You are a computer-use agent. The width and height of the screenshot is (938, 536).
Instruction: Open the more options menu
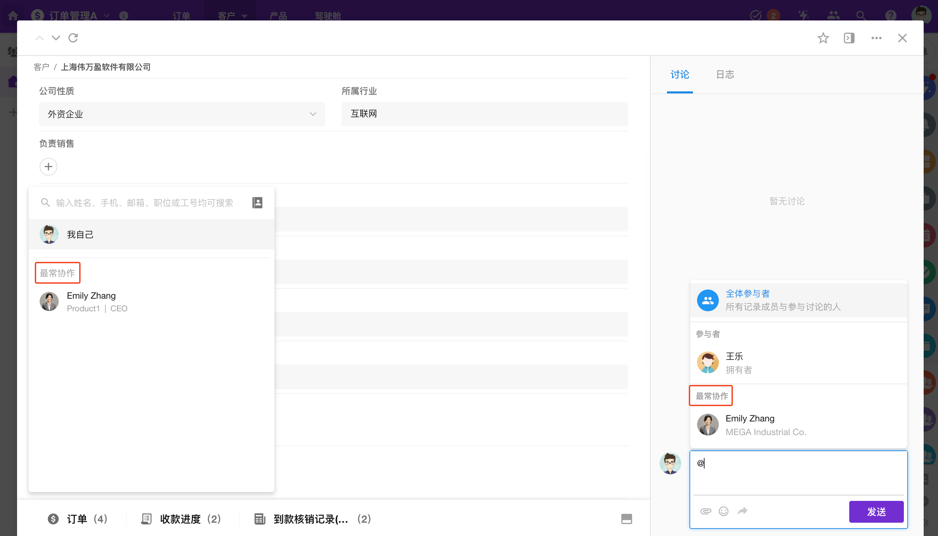point(877,38)
